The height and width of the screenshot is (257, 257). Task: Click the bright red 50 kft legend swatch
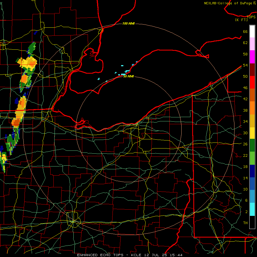(252, 82)
